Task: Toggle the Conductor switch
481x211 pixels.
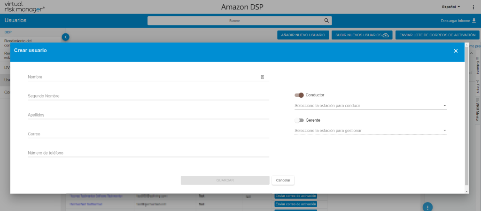Action: [299, 95]
